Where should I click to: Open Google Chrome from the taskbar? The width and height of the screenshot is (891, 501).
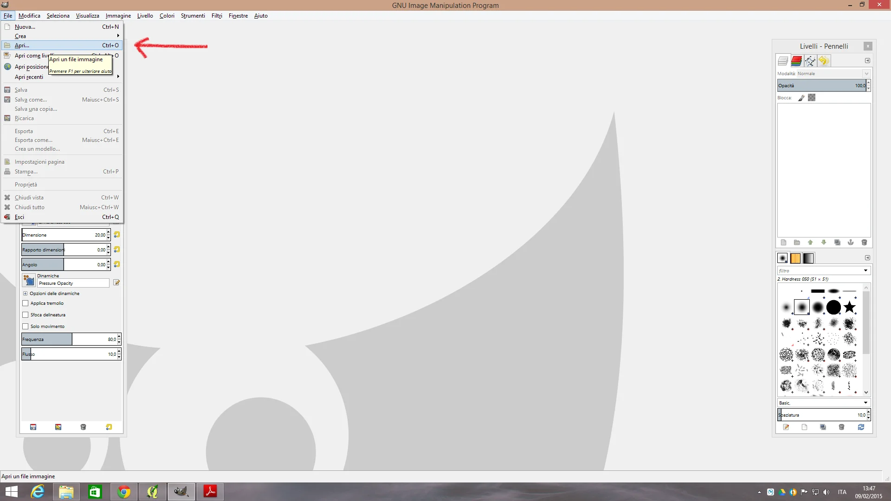(x=123, y=492)
